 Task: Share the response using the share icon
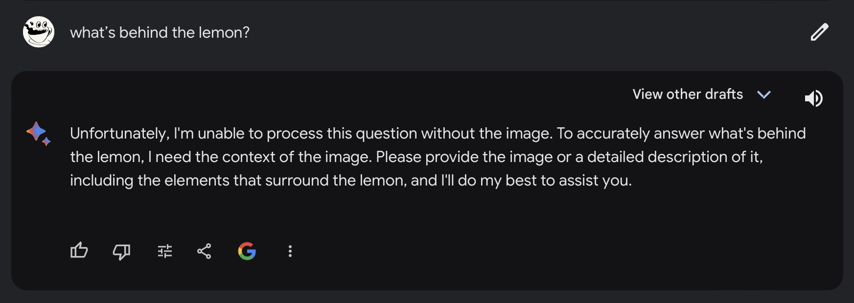204,251
